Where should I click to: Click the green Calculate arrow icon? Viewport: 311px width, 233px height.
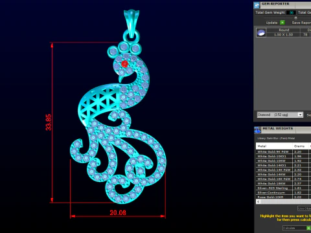pyautogui.click(x=308, y=228)
